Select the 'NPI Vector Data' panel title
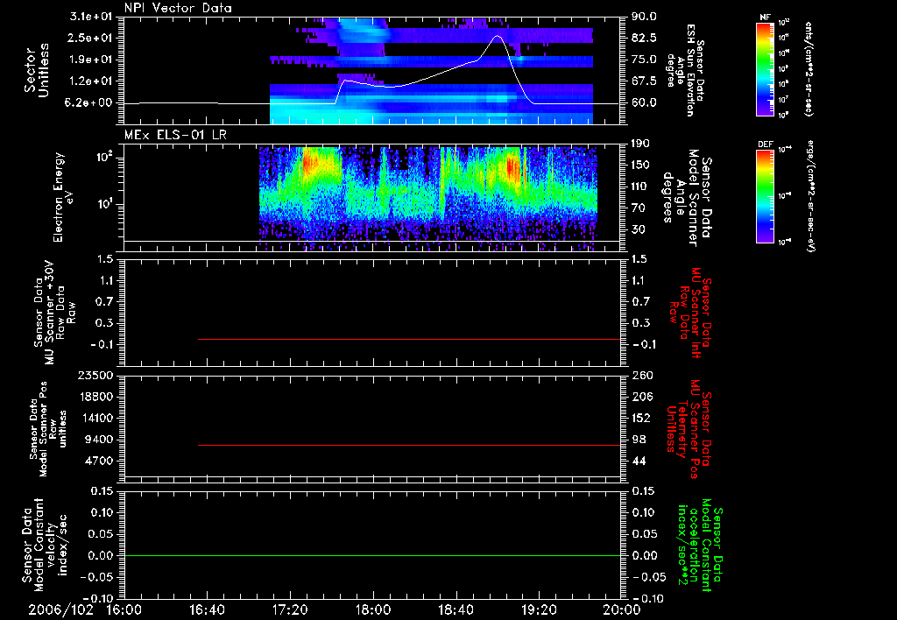The height and width of the screenshot is (620, 897). click(179, 8)
